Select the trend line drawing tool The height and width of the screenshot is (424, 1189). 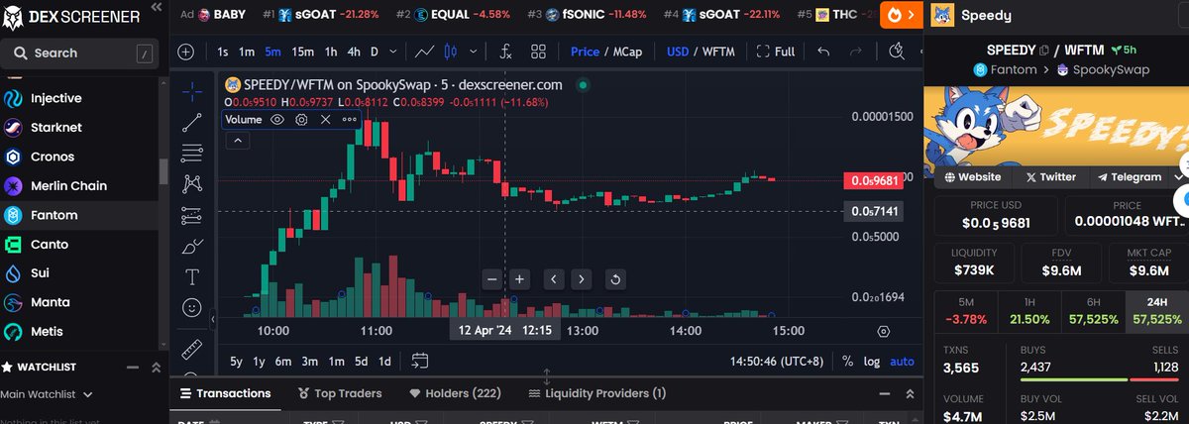point(192,122)
